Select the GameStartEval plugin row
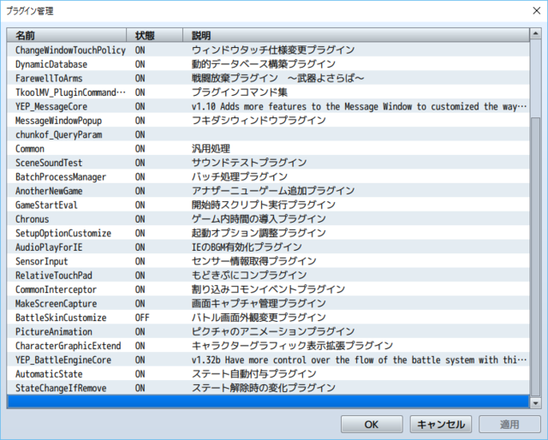This screenshot has width=548, height=440. click(x=268, y=205)
